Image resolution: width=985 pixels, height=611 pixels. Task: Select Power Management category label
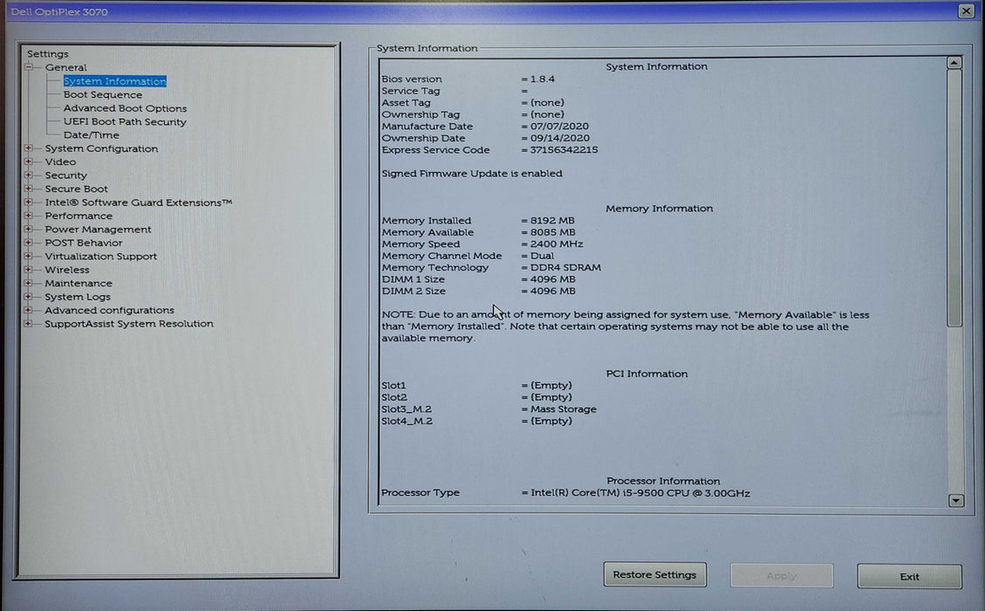pyautogui.click(x=98, y=230)
